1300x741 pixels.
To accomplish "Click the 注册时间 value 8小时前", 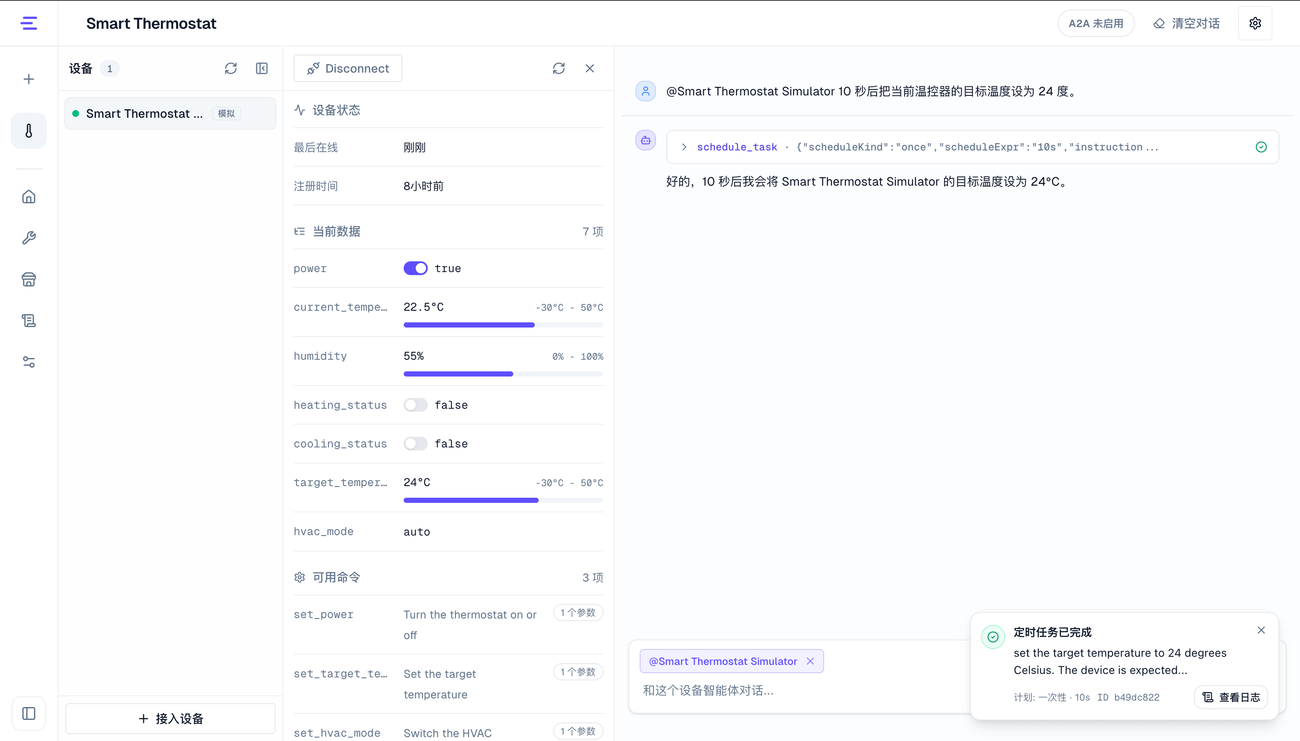I will 423,186.
